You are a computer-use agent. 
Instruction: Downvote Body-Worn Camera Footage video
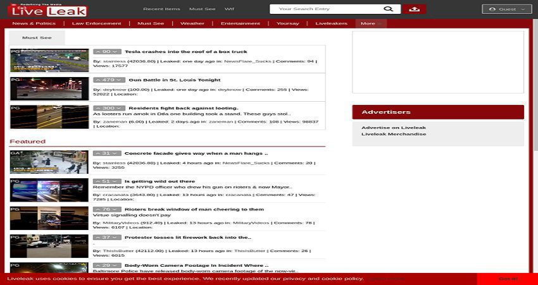click(x=116, y=265)
